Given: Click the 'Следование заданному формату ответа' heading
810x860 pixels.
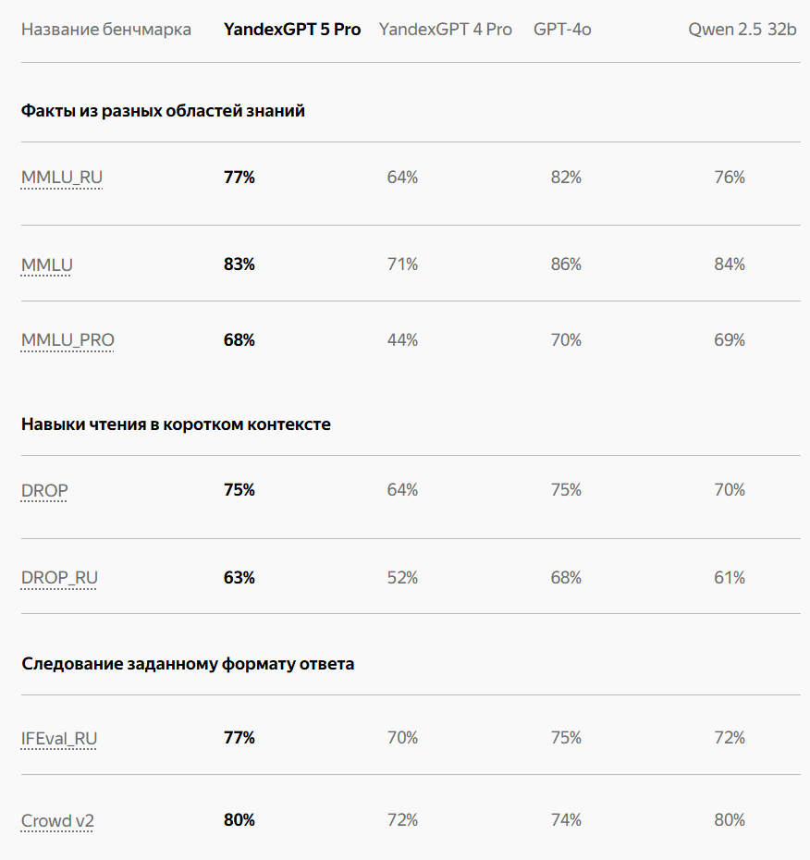Looking at the screenshot, I should (188, 664).
